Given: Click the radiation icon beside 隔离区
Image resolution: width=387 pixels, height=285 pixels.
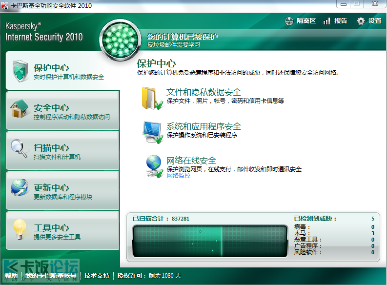Looking at the screenshot, I should coord(289,21).
